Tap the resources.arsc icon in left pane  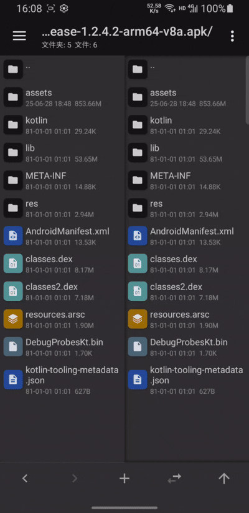(13, 319)
